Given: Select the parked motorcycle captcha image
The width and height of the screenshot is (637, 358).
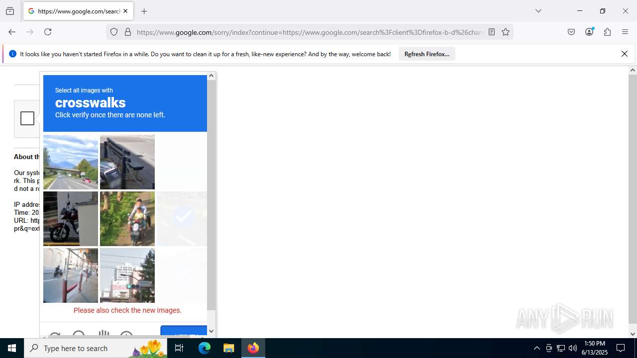Looking at the screenshot, I should point(71,219).
